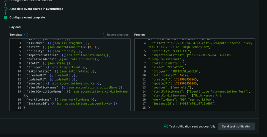Click the checkmark beside Configure notification channel
The image size is (267, 137).
pos(6,1)
